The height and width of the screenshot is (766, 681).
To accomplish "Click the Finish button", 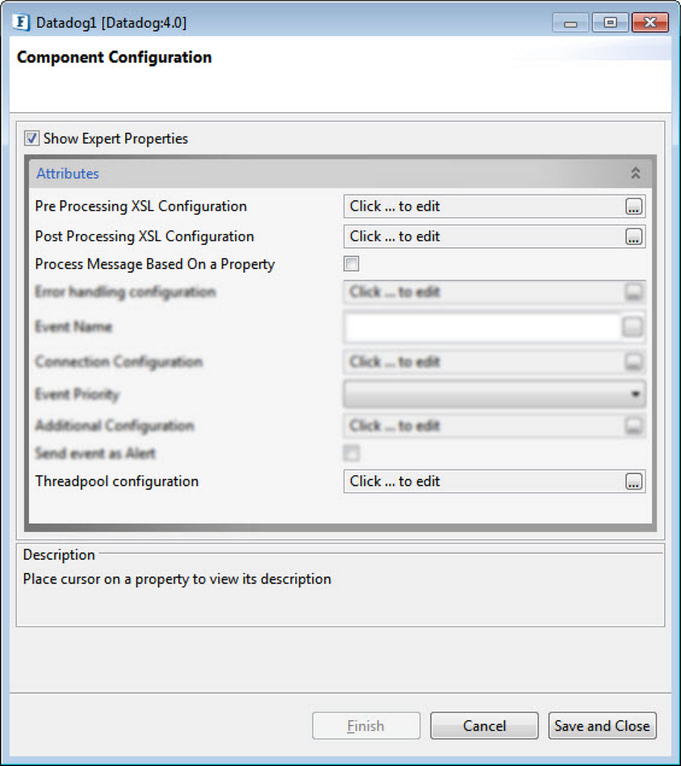I will tap(366, 726).
